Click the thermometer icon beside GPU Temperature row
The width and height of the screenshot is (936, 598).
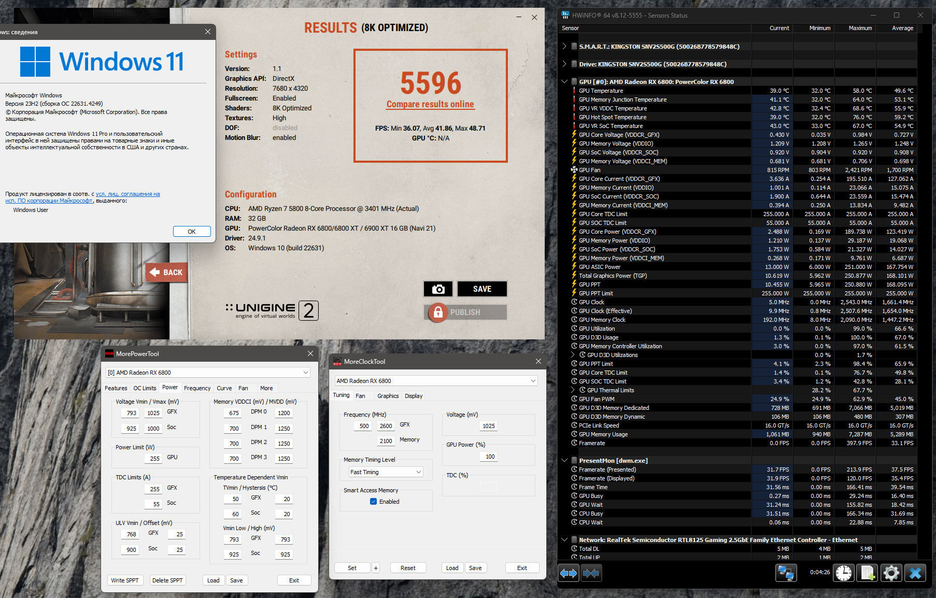pos(574,91)
